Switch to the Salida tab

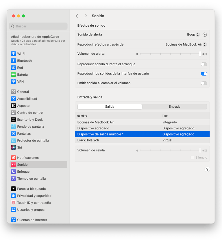click(x=110, y=107)
